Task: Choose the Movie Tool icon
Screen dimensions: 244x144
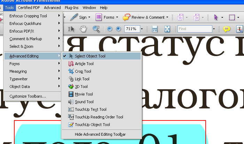Action: pyautogui.click(x=71, y=94)
